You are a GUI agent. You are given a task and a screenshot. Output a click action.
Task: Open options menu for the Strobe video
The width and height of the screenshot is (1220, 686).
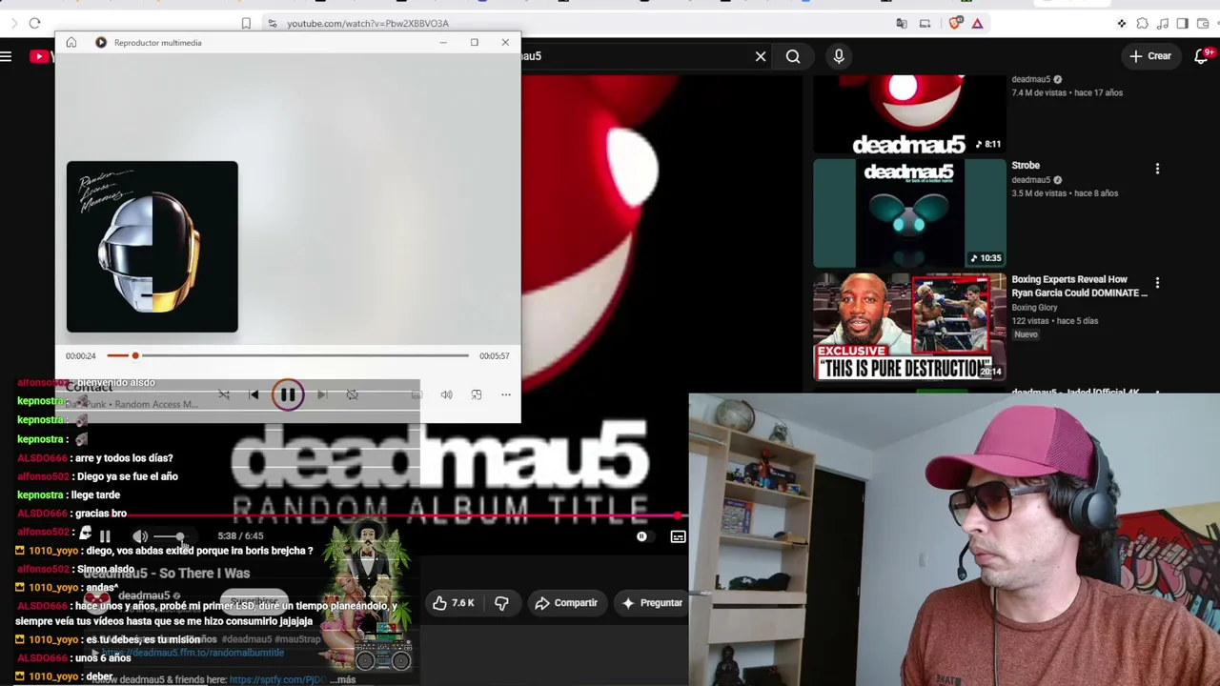(x=1157, y=169)
